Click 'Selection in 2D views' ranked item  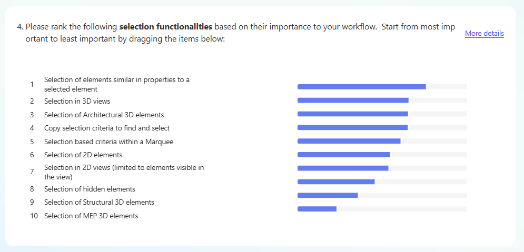coord(124,172)
